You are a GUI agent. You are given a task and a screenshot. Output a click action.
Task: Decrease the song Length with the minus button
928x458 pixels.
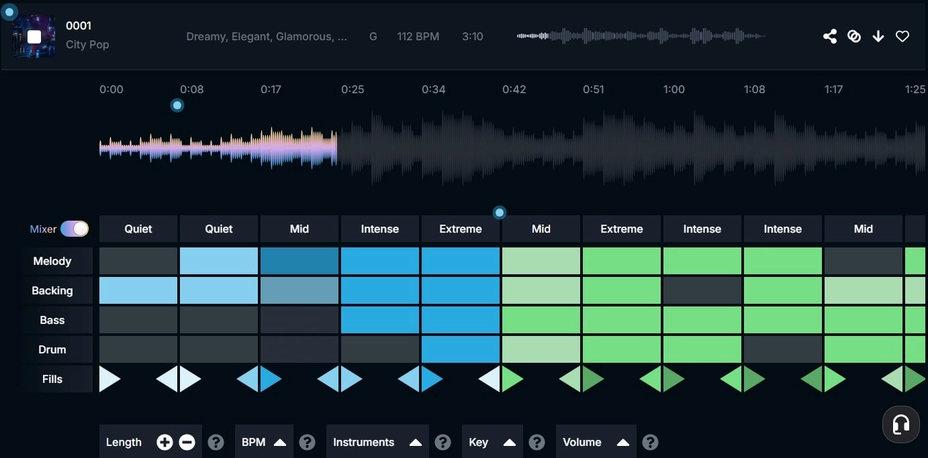(187, 442)
